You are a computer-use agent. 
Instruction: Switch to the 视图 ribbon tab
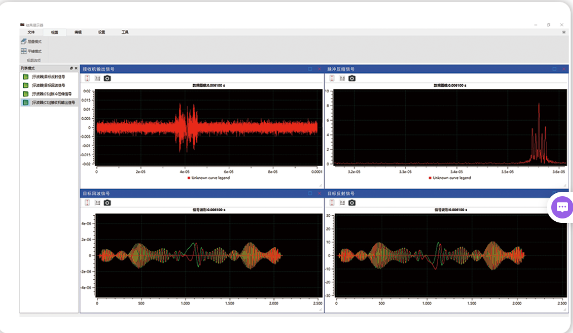(x=55, y=32)
